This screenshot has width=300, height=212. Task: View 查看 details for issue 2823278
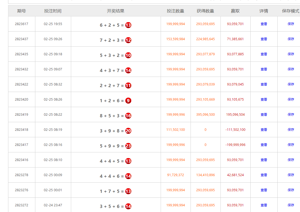tap(264, 175)
